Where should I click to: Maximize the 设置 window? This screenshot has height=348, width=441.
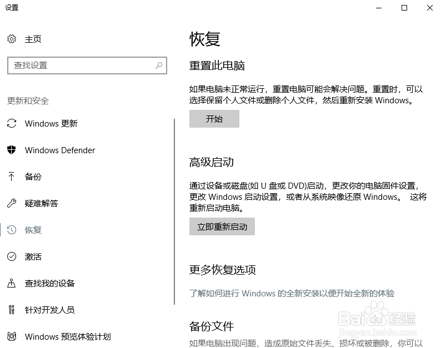point(404,8)
